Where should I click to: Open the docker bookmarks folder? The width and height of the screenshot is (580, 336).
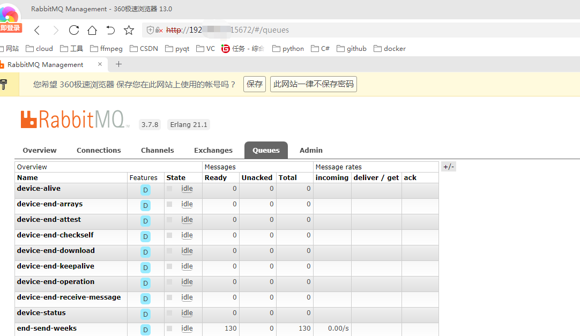coord(390,48)
